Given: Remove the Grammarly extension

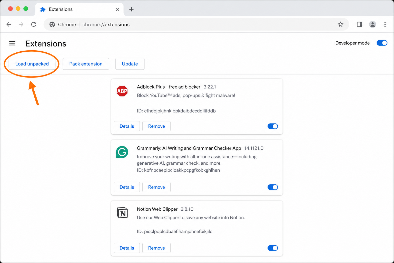Looking at the screenshot, I should coord(156,187).
